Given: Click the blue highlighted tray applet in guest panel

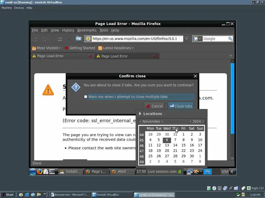Looking at the screenshot, I should (208, 171).
